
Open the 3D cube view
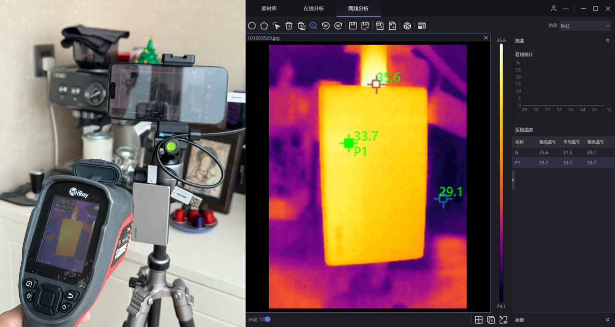tap(407, 26)
